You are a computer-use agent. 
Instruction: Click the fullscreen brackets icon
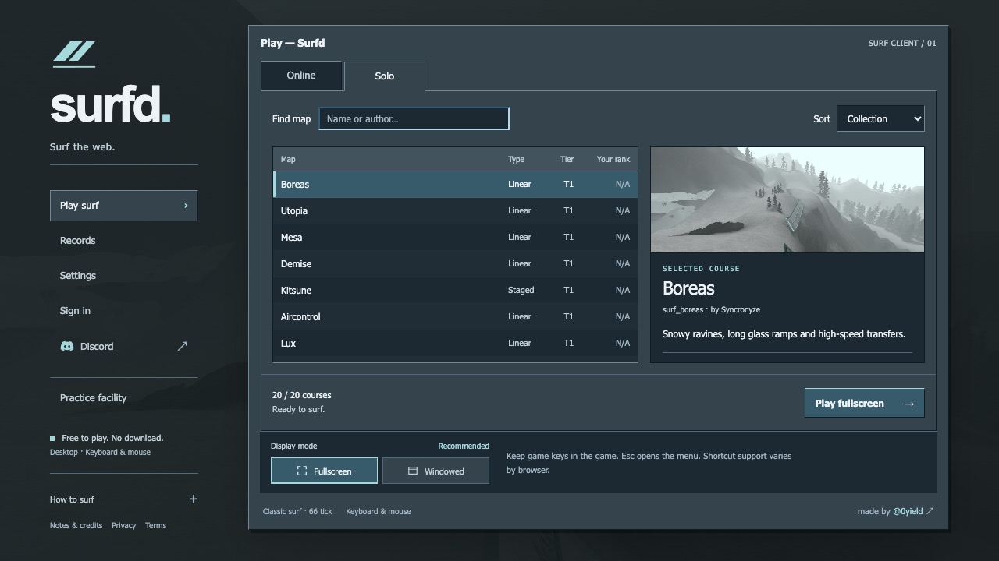(x=302, y=471)
